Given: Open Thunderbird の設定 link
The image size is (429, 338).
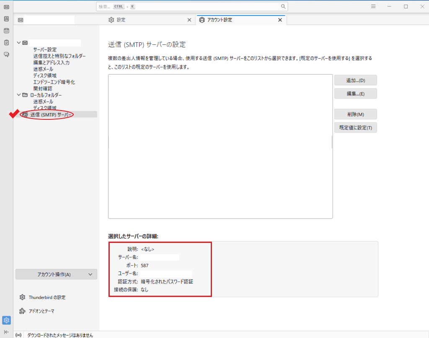Looking at the screenshot, I should click(47, 297).
